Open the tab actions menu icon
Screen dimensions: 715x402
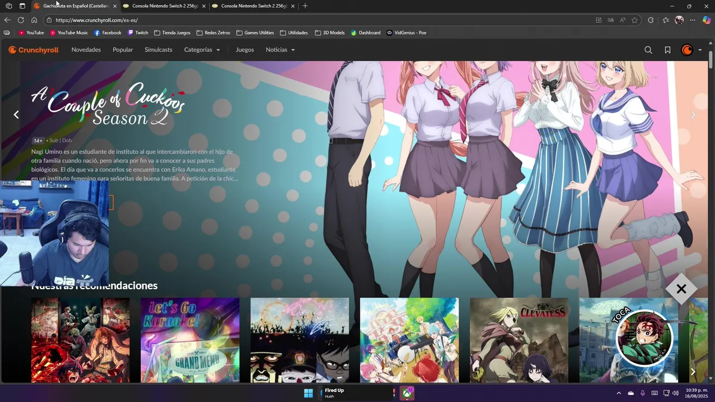point(22,6)
